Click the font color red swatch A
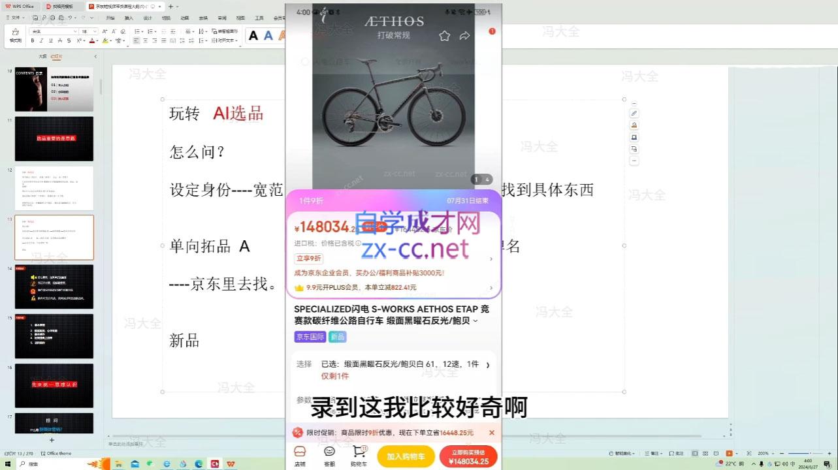 click(x=92, y=40)
